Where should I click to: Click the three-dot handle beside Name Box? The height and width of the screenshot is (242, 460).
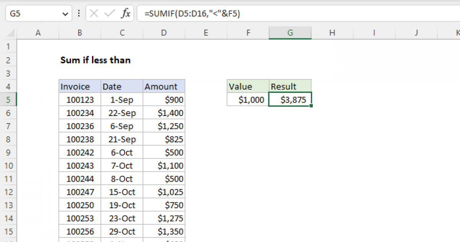click(79, 14)
